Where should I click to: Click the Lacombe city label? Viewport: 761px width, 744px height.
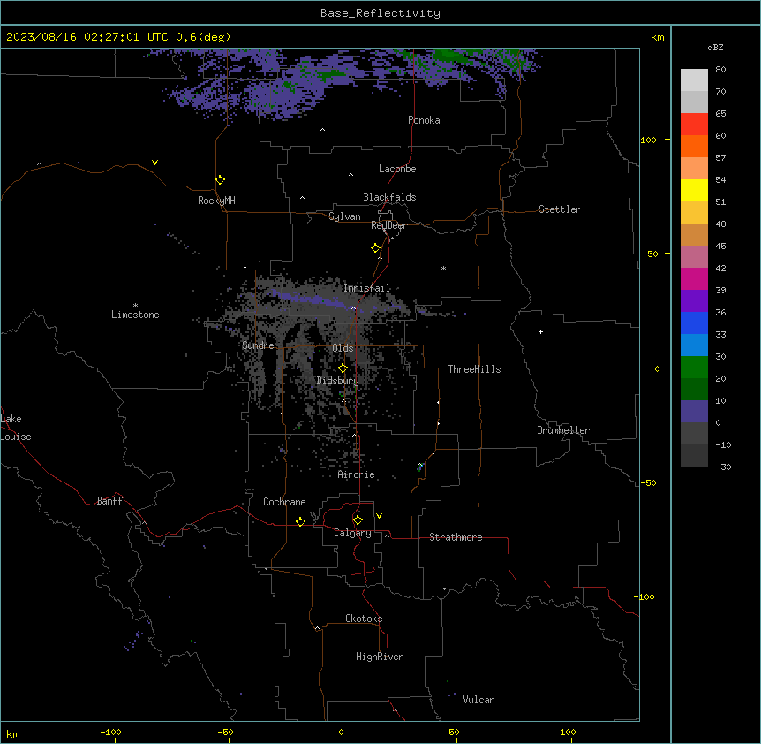point(397,169)
